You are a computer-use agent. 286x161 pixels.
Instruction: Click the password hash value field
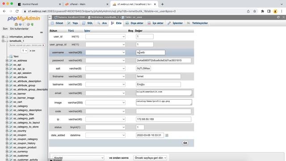pos(164,60)
